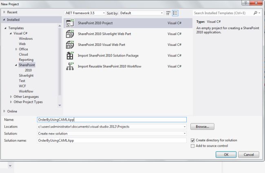Select Web template category
Image resolution: width=265 pixels, height=173 pixels.
coord(22,44)
